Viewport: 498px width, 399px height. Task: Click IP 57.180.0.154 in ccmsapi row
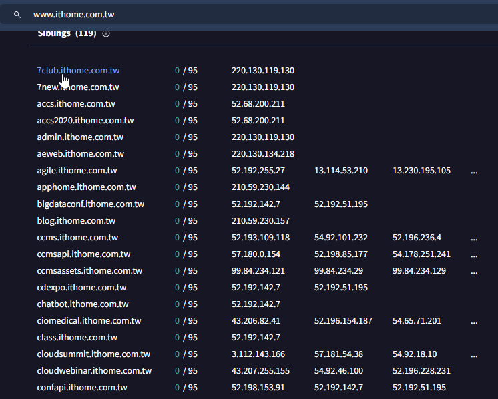pos(256,254)
